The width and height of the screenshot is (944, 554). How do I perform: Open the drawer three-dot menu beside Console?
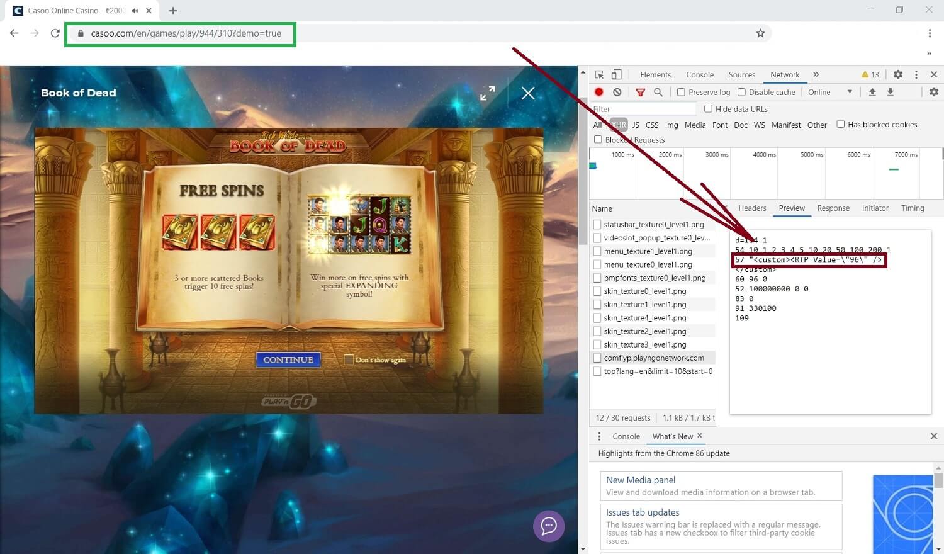point(599,436)
